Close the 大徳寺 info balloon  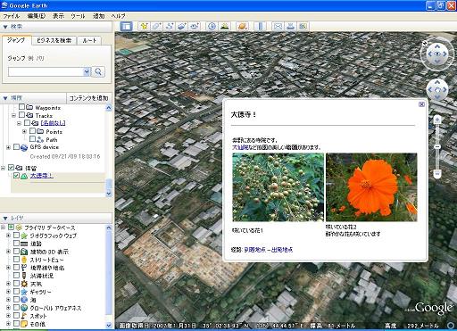(x=421, y=104)
